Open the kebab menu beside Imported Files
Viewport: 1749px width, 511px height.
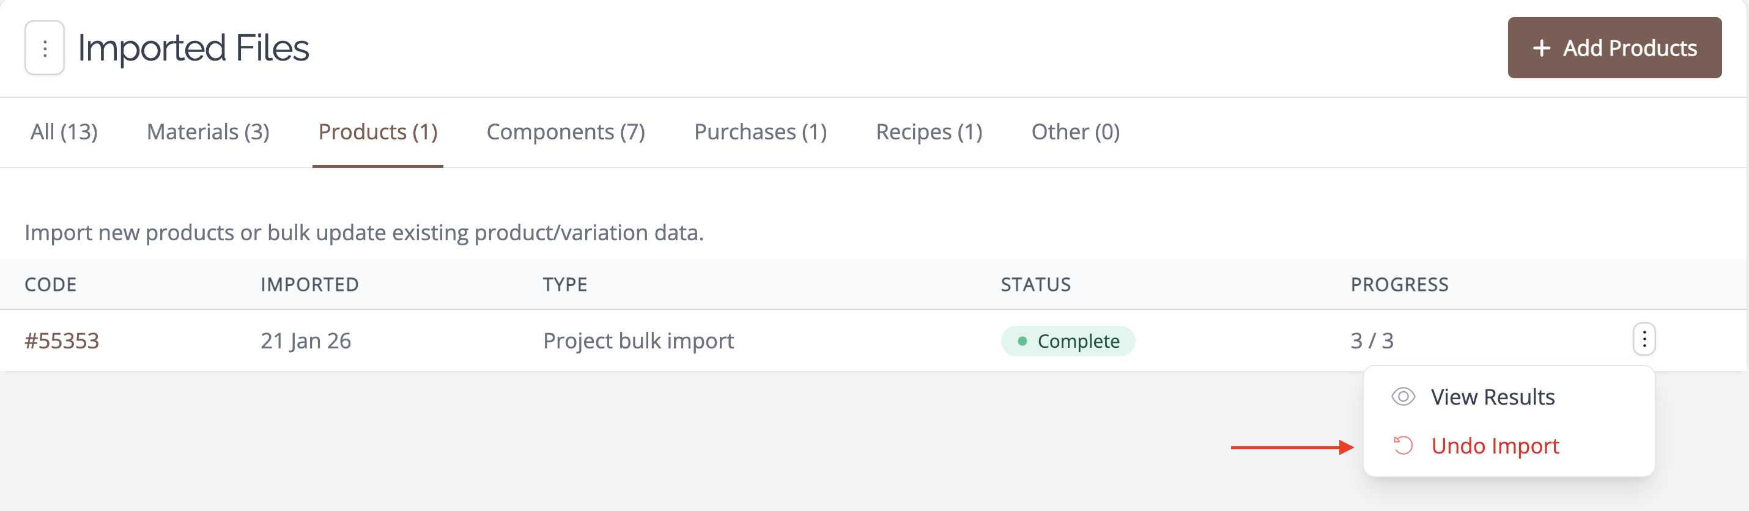pyautogui.click(x=45, y=48)
